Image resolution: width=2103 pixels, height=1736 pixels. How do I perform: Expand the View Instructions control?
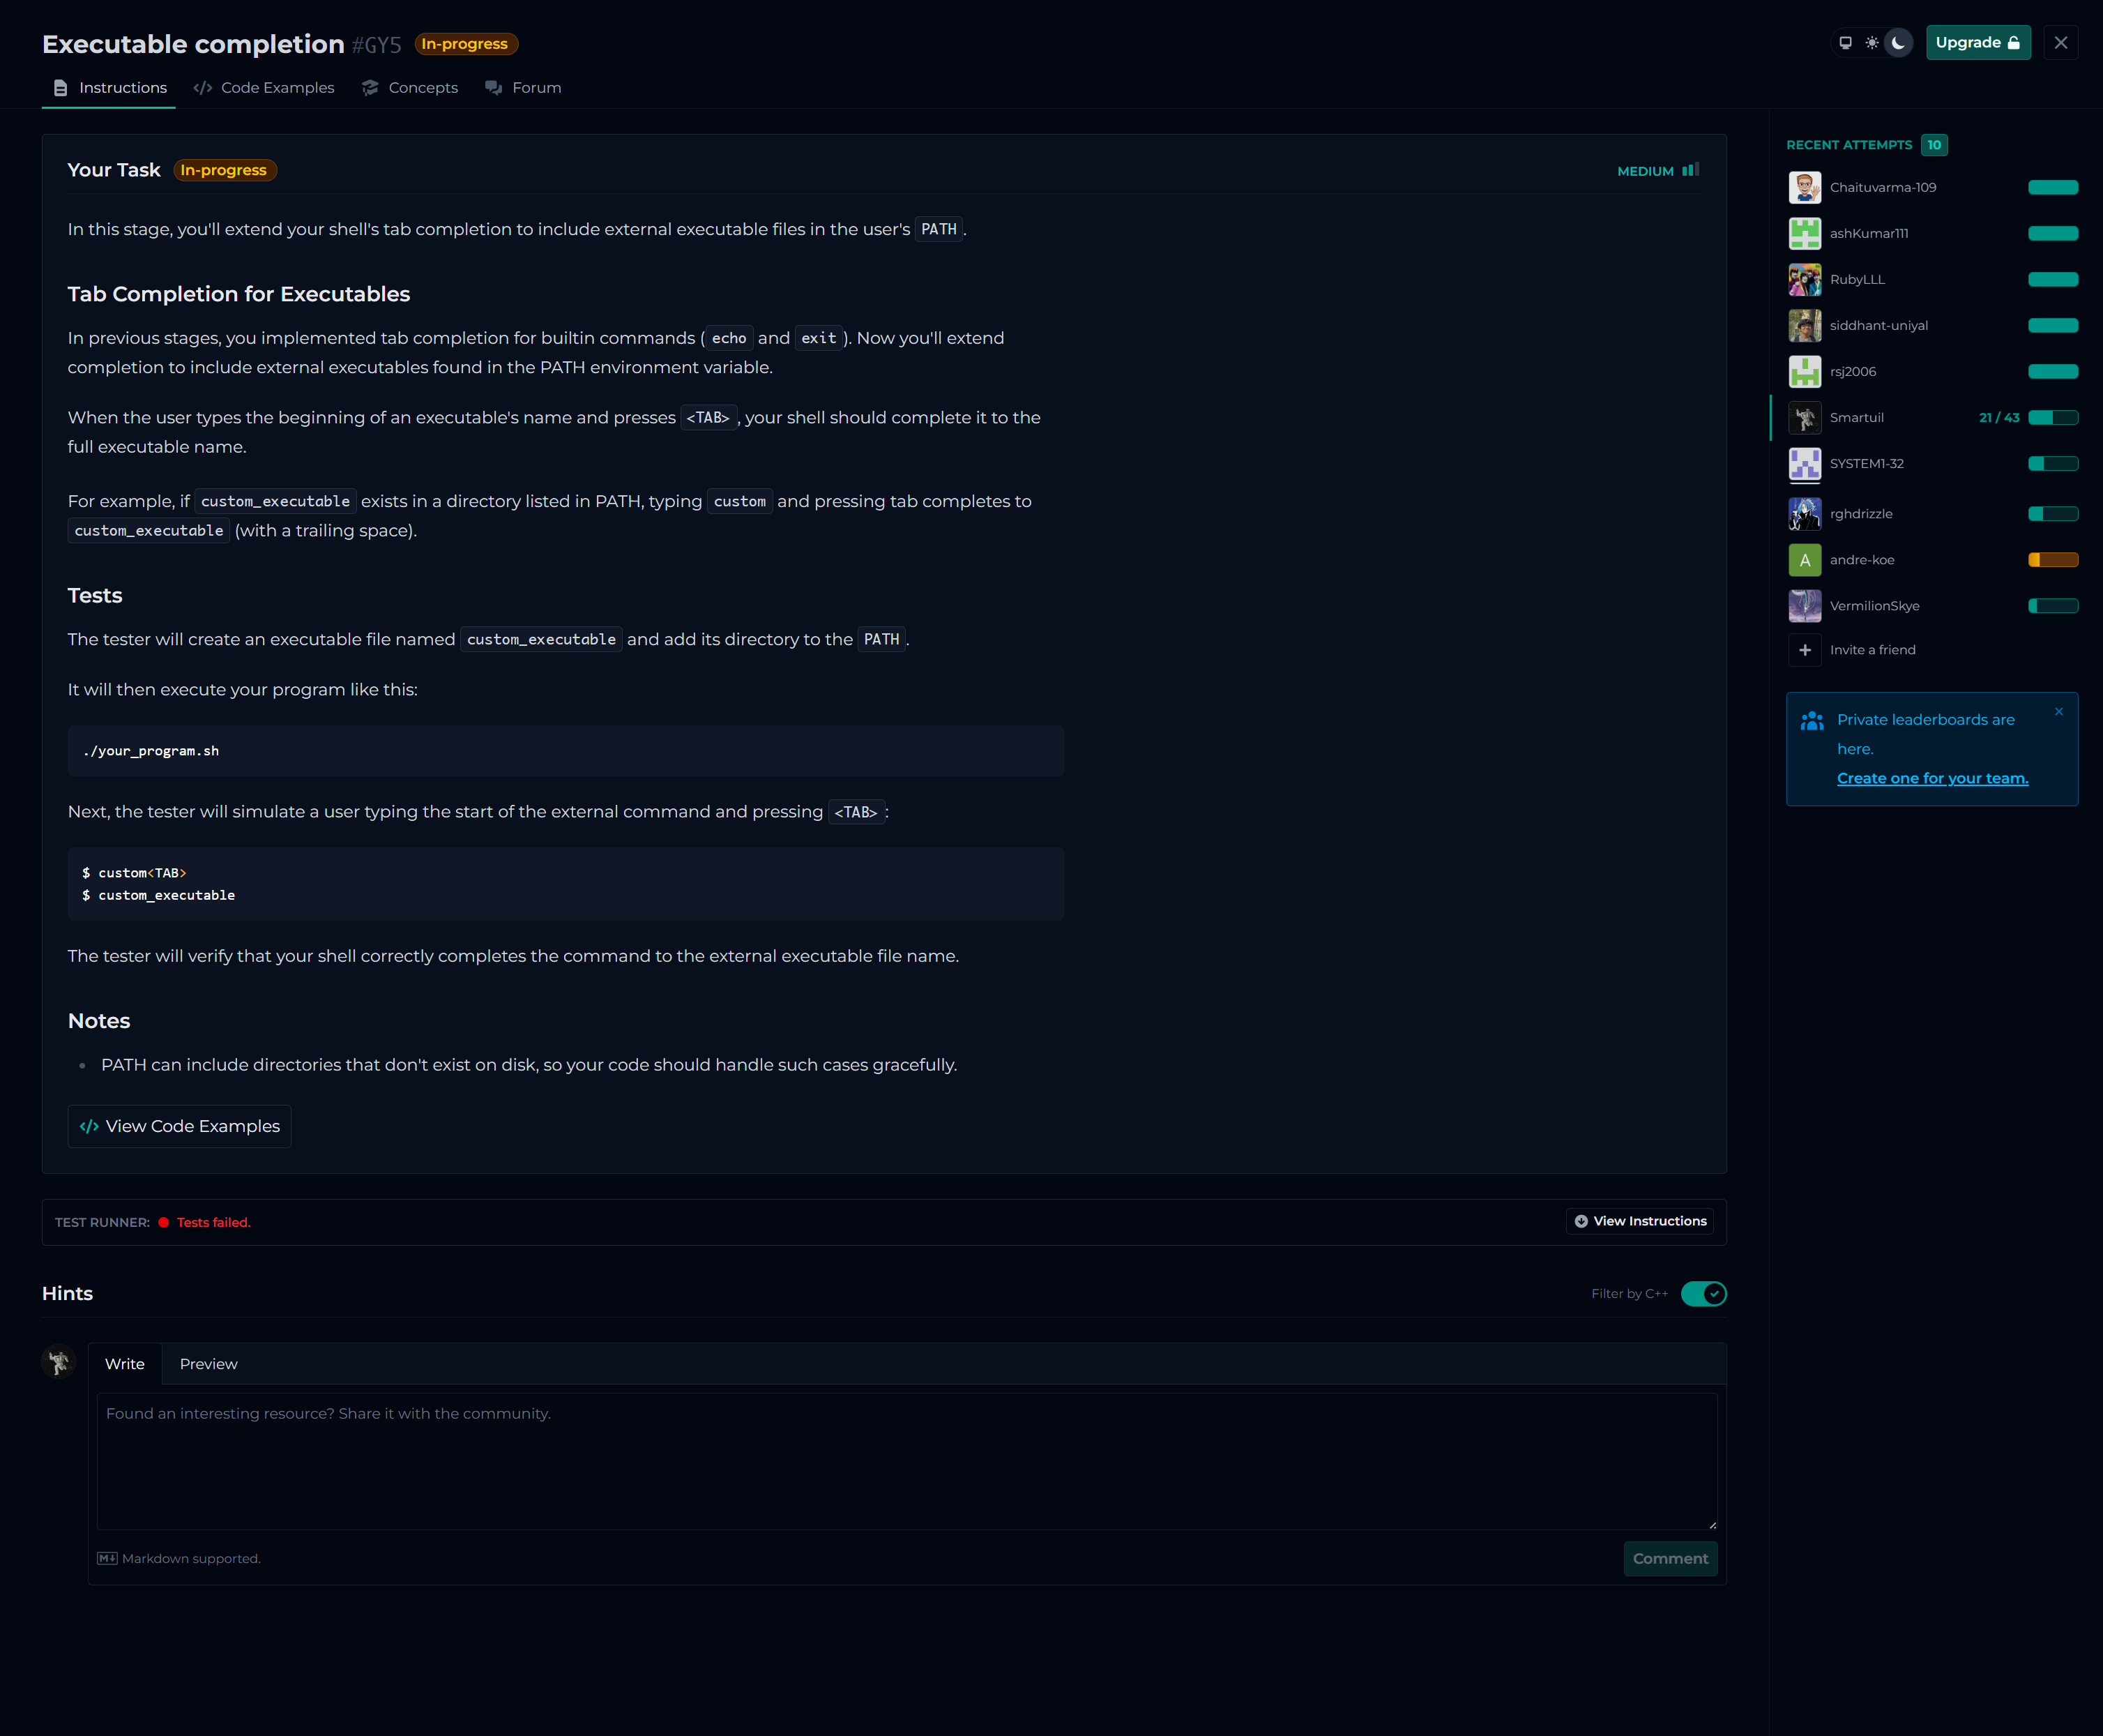pyautogui.click(x=1639, y=1221)
